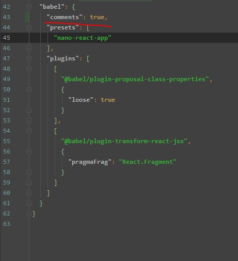238x261 pixels.
Task: Collapse the "babel" block fold marker on line 42
Action: (x=29, y=7)
